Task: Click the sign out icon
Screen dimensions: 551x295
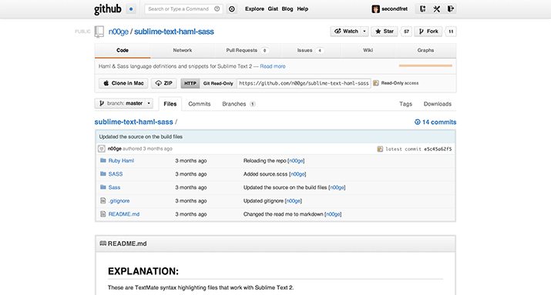Action: pos(451,9)
